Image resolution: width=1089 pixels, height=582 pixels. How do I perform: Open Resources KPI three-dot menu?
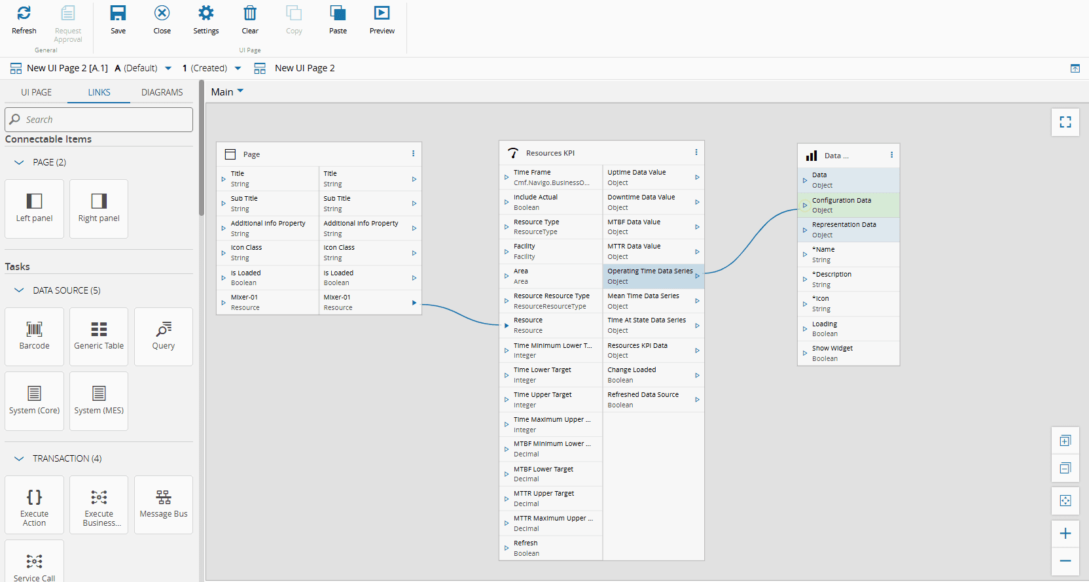point(696,152)
